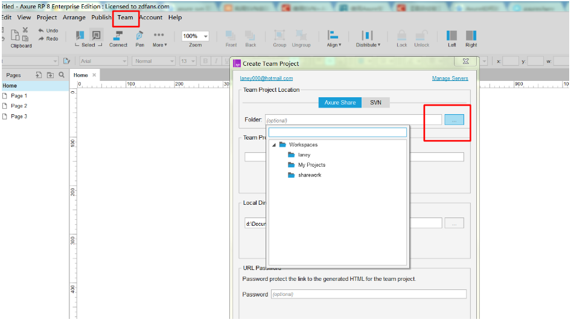The width and height of the screenshot is (571, 331).
Task: Toggle Bold formatting
Action: [205, 61]
